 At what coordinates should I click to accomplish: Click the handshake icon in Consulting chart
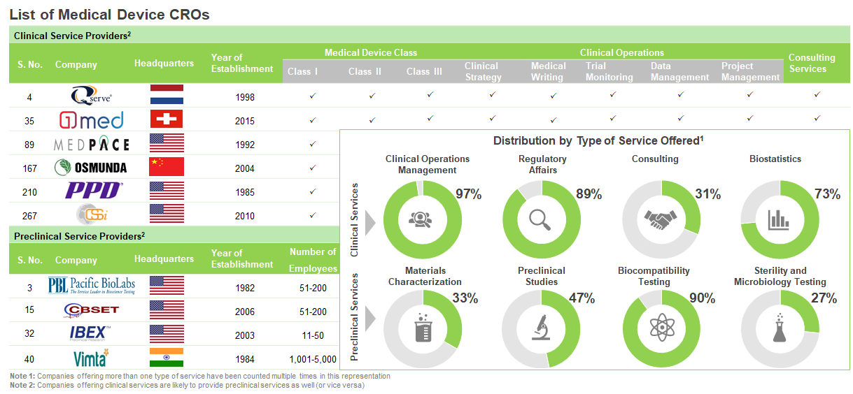[660, 220]
